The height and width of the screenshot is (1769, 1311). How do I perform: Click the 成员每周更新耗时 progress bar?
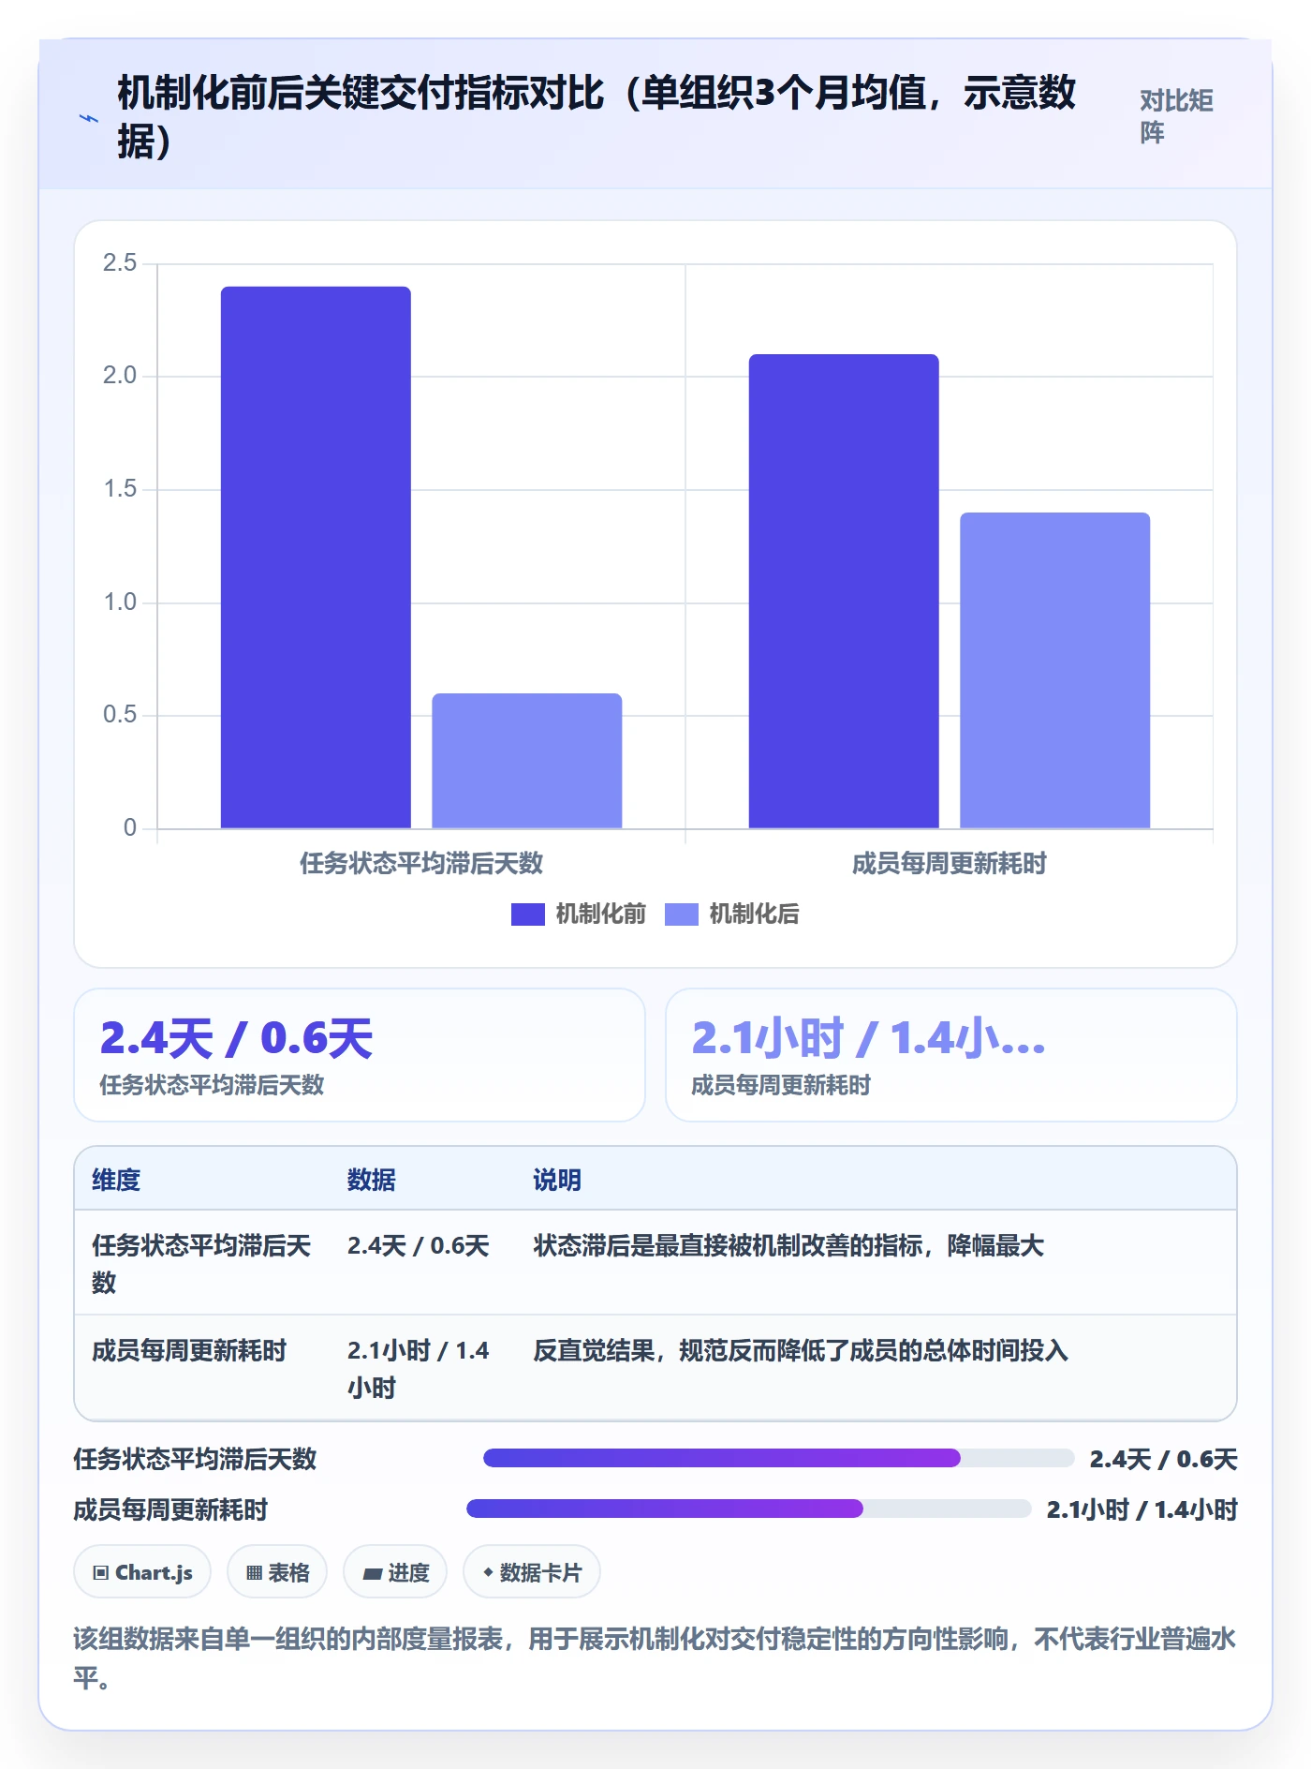748,1509
